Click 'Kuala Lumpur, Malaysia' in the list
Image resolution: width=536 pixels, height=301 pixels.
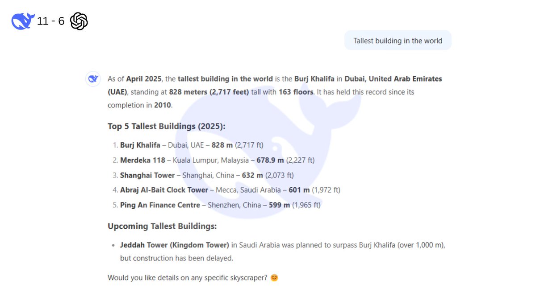pos(211,160)
